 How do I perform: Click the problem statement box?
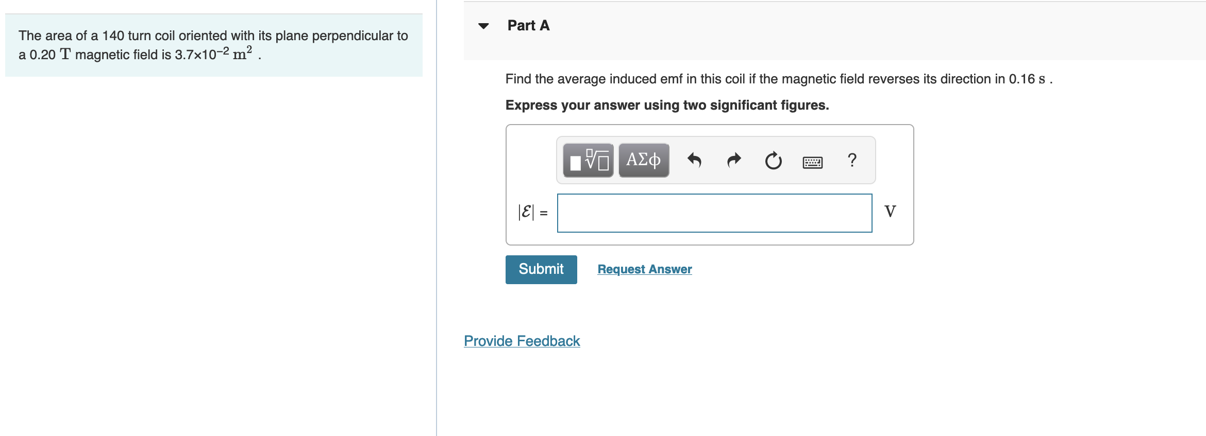tap(214, 45)
